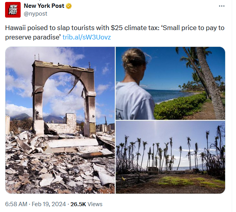Click the Feb 19, 2024 date
The image size is (236, 212).
(x=49, y=204)
